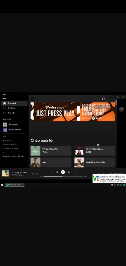Click the block/hide song icon
Viewport: 126px width, 266px height.
coord(37,174)
